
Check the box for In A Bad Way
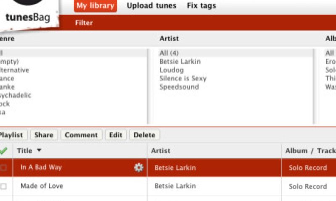pyautogui.click(x=4, y=168)
